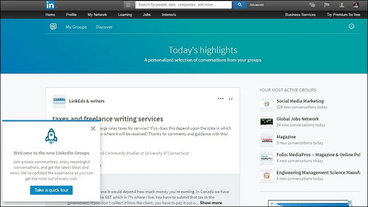Open the Business Services menu
This screenshot has width=368, height=207.
tap(300, 14)
